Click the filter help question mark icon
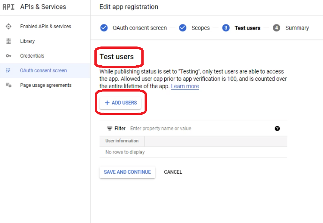This screenshot has height=223, width=323. [x=277, y=129]
